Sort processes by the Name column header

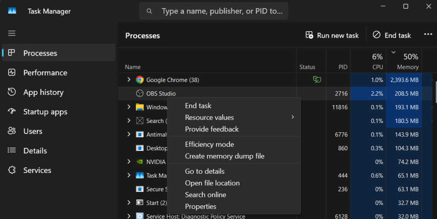tap(207, 61)
